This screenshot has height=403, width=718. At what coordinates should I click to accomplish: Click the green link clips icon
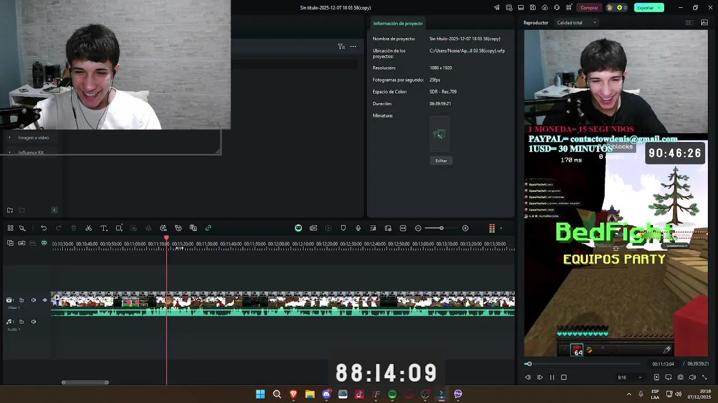click(208, 228)
